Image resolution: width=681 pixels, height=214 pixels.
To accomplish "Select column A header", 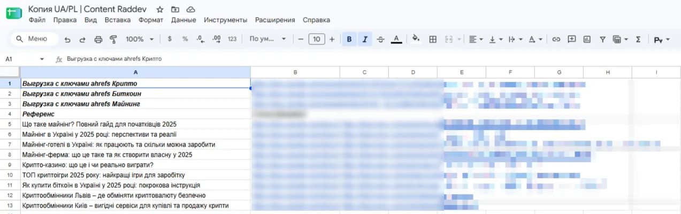I will click(135, 72).
